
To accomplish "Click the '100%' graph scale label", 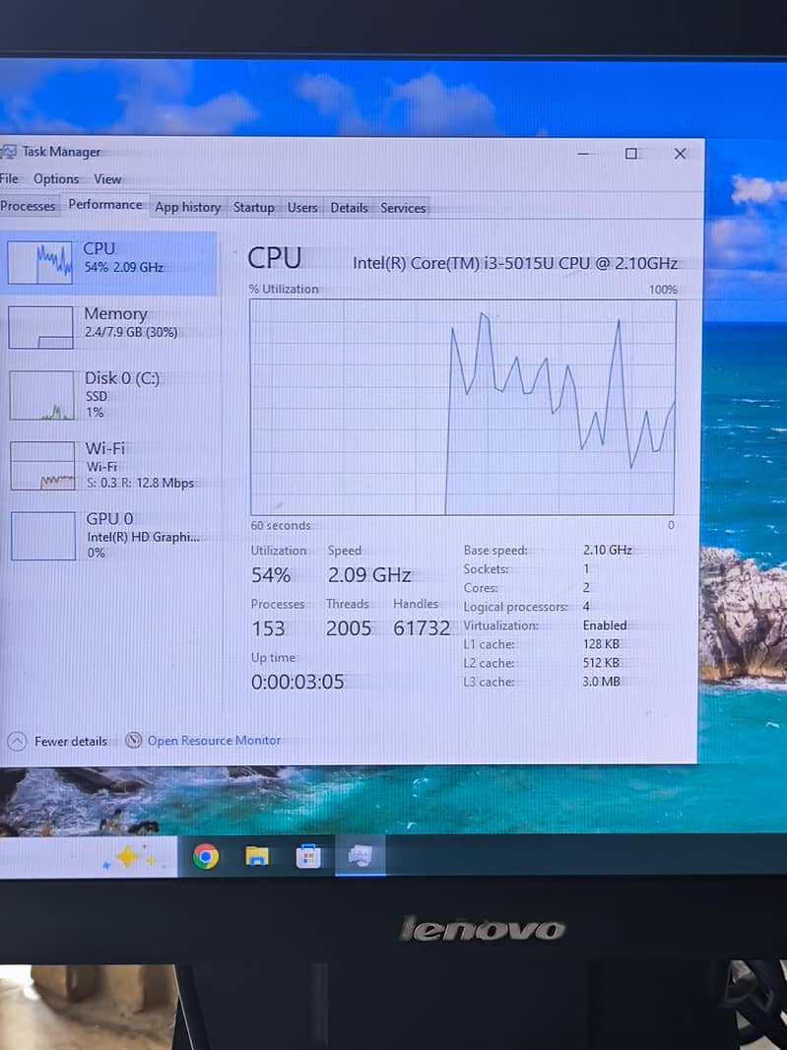I will click(x=663, y=290).
